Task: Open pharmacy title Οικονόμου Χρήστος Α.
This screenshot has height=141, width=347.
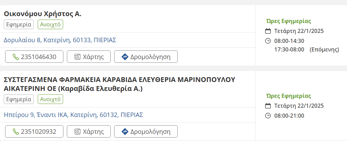Action: [43, 14]
